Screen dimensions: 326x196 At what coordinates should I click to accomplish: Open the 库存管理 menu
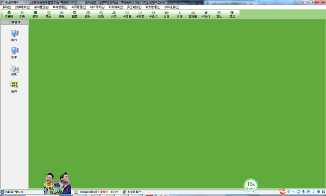[x=60, y=7]
